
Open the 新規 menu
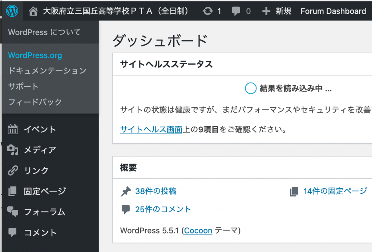tap(283, 11)
